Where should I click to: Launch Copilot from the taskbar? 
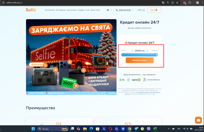78,129
